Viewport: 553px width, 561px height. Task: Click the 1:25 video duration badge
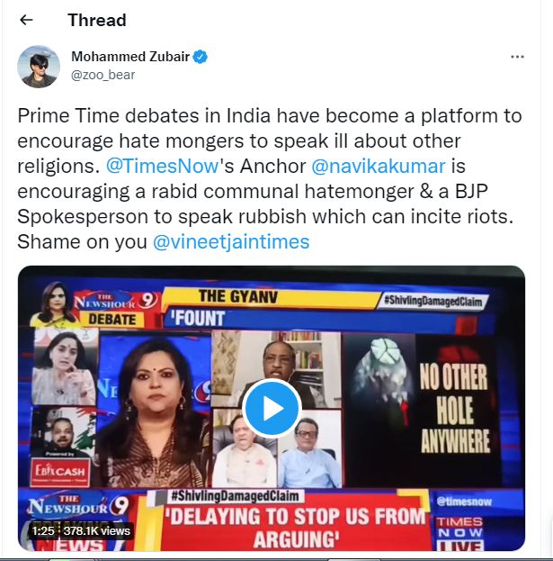[43, 530]
